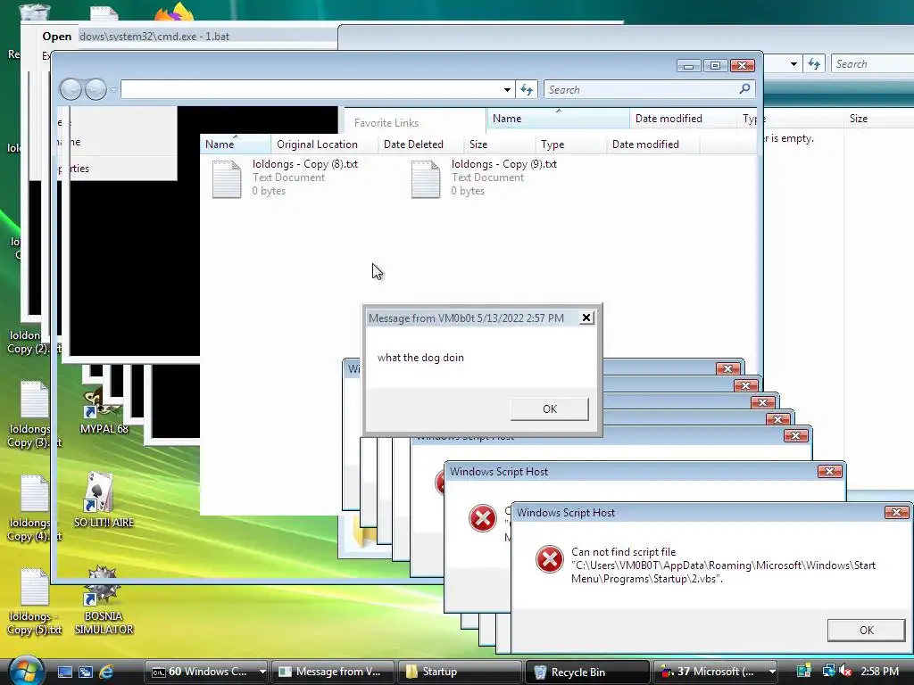Click the tray network icon
914x685 pixels.
(828, 671)
